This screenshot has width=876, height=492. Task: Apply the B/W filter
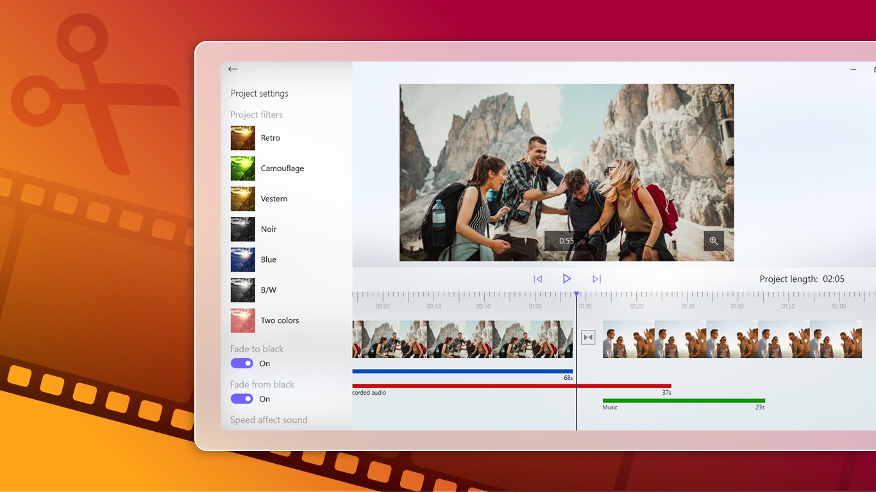tap(268, 290)
